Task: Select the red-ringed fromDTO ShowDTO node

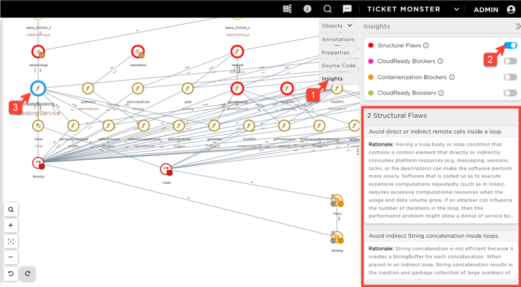Action: point(287,88)
